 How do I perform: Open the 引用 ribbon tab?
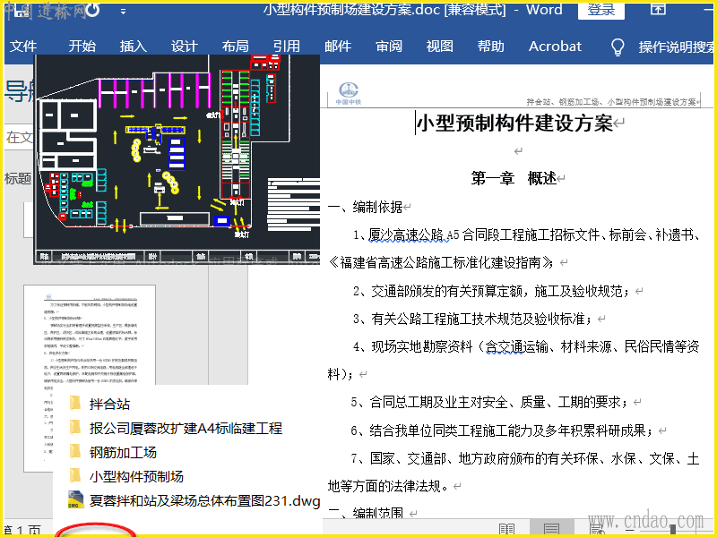[286, 47]
